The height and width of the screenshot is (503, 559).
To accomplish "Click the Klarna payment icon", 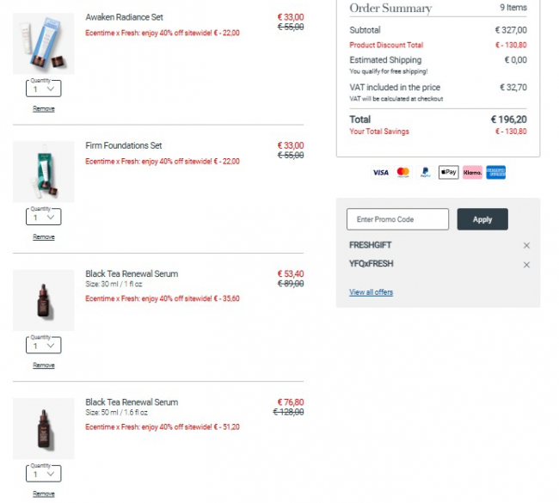I will (x=472, y=173).
